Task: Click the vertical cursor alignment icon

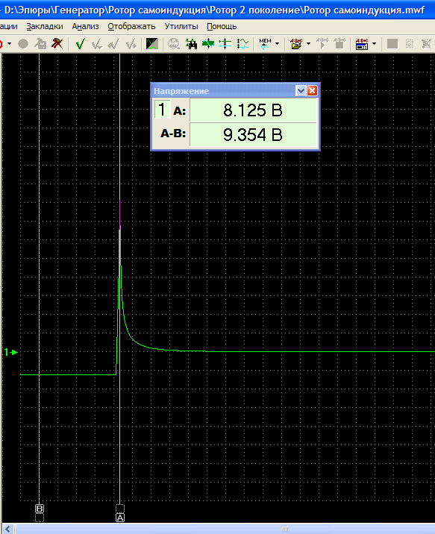Action: click(225, 44)
